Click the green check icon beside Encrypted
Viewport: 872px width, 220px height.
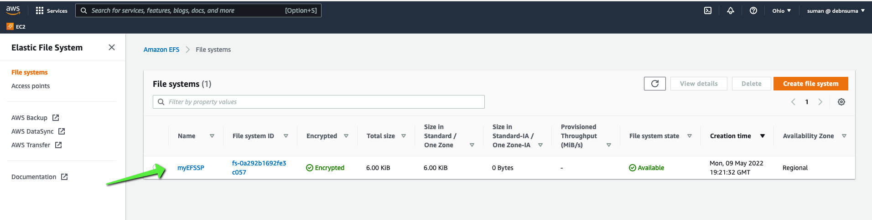[310, 168]
